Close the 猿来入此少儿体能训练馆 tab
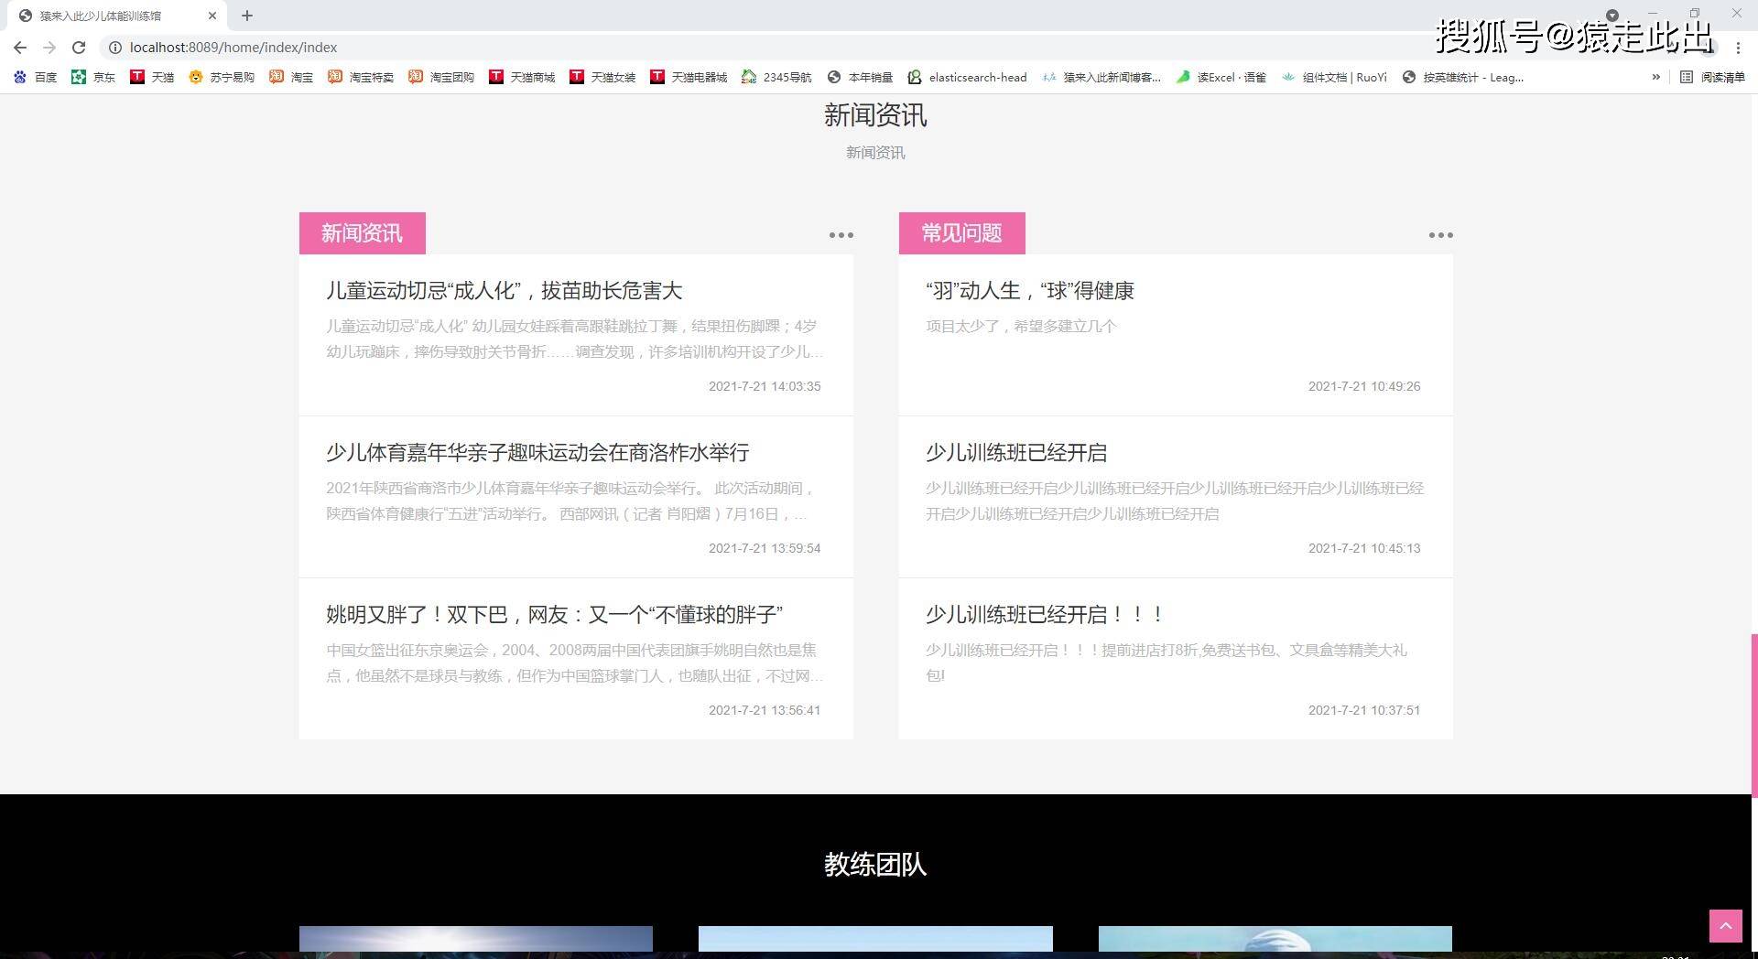This screenshot has width=1758, height=959. click(212, 16)
